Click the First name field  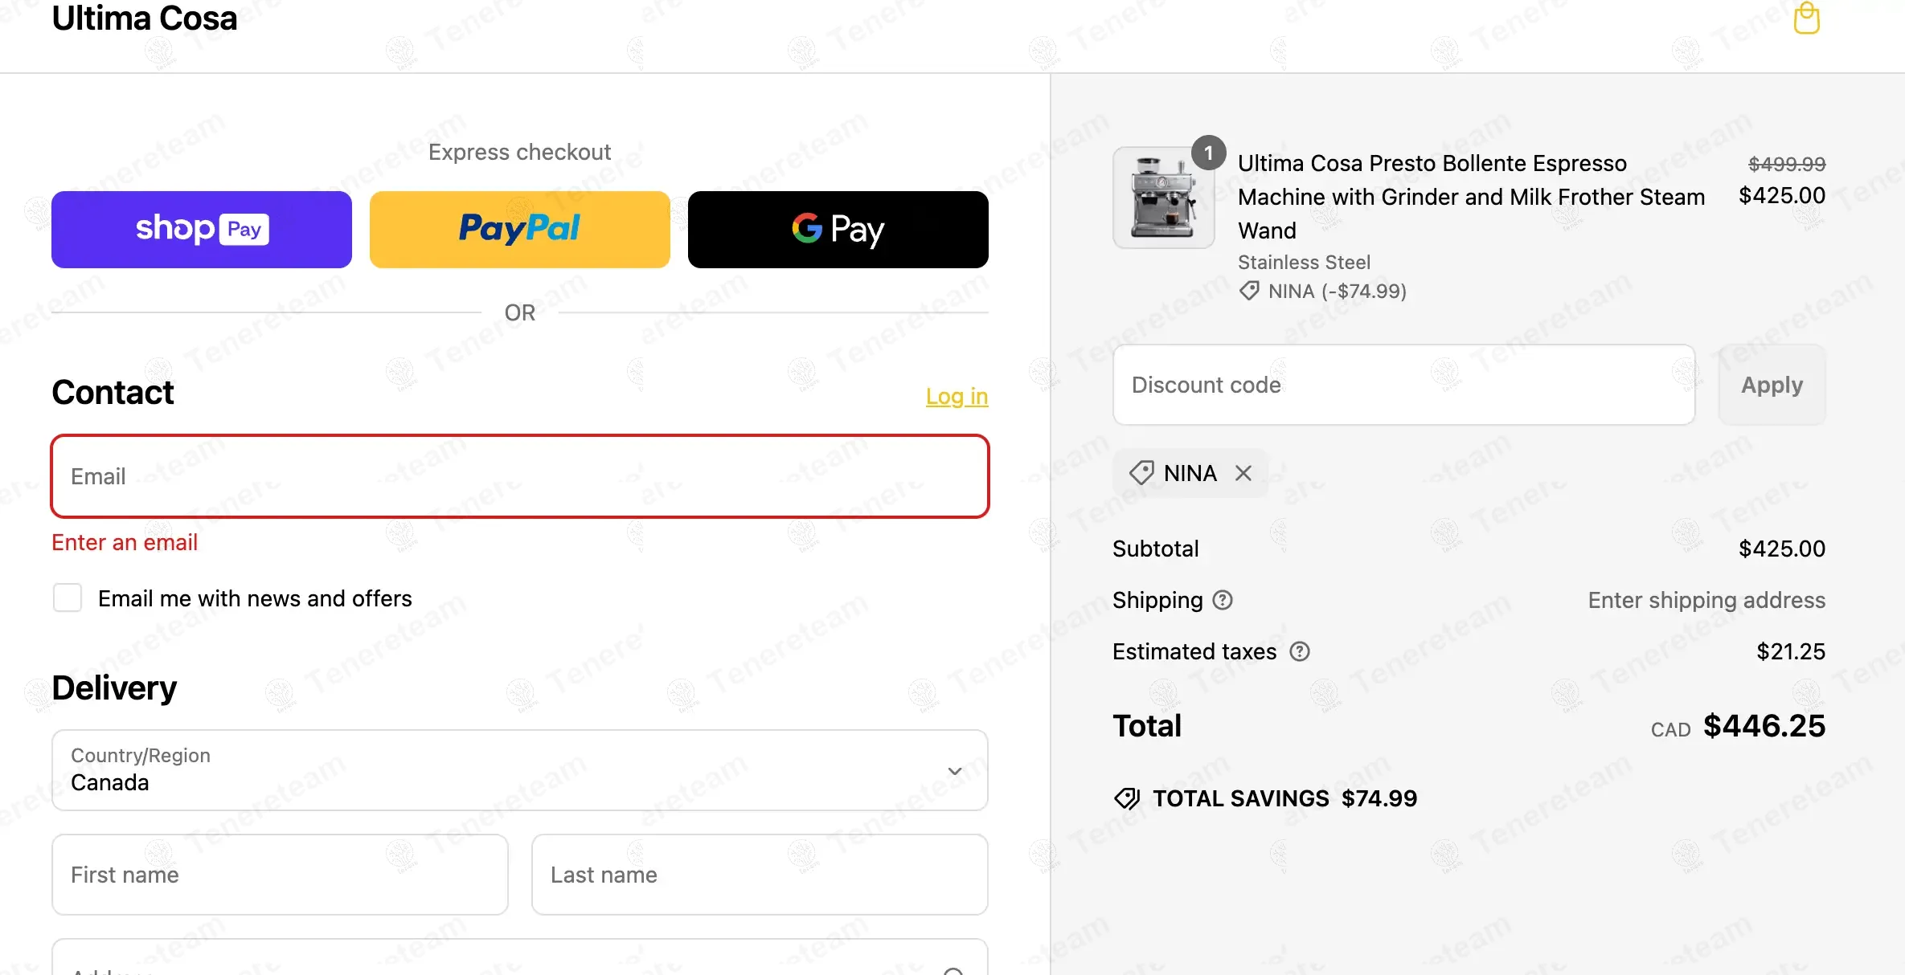[280, 875]
